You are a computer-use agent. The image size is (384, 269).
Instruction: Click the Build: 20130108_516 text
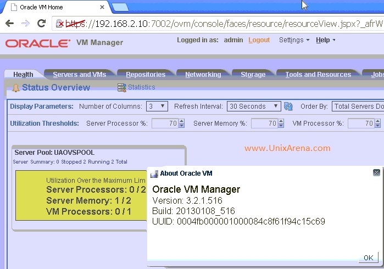[x=193, y=211]
